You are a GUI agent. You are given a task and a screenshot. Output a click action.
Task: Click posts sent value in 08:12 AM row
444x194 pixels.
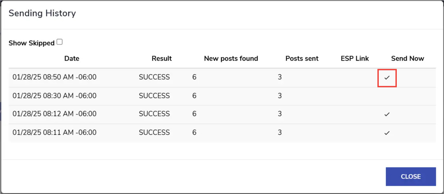[x=280, y=114]
